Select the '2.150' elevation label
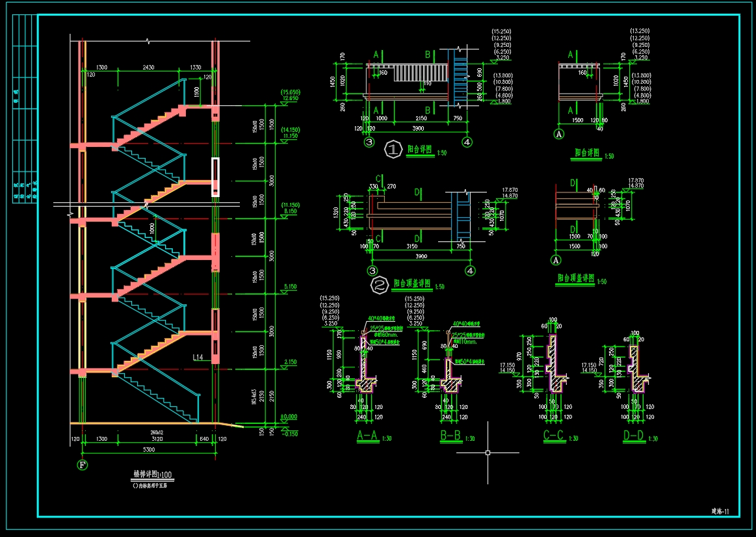This screenshot has height=537, width=756. (x=291, y=362)
